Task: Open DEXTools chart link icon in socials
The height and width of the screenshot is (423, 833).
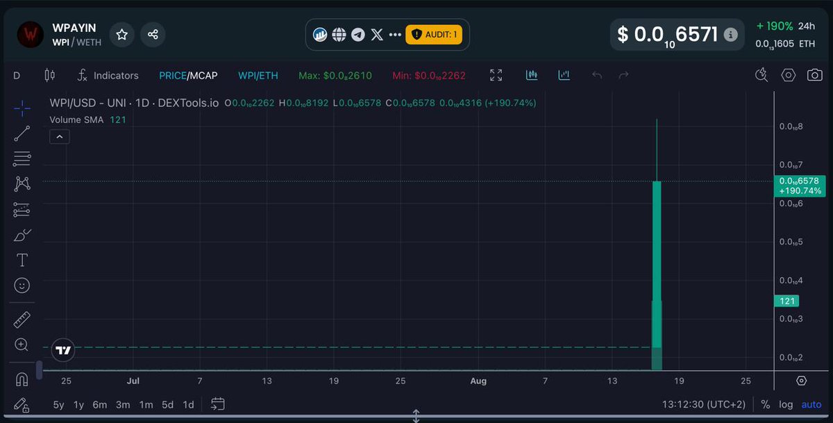Action: [x=320, y=34]
